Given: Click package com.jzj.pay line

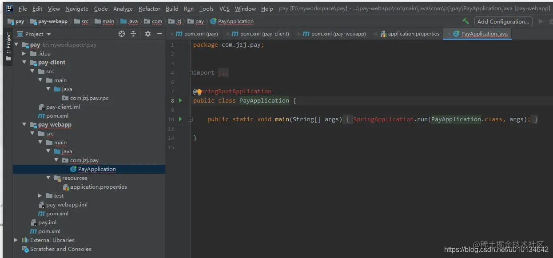Looking at the screenshot, I should tap(229, 45).
